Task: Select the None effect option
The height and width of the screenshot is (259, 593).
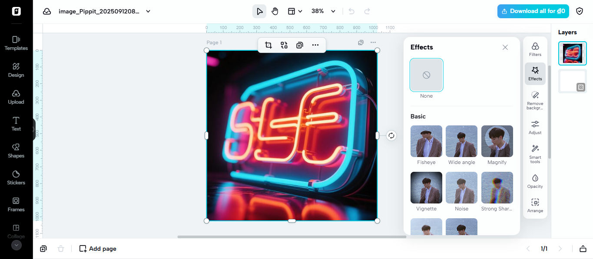Action: point(426,75)
